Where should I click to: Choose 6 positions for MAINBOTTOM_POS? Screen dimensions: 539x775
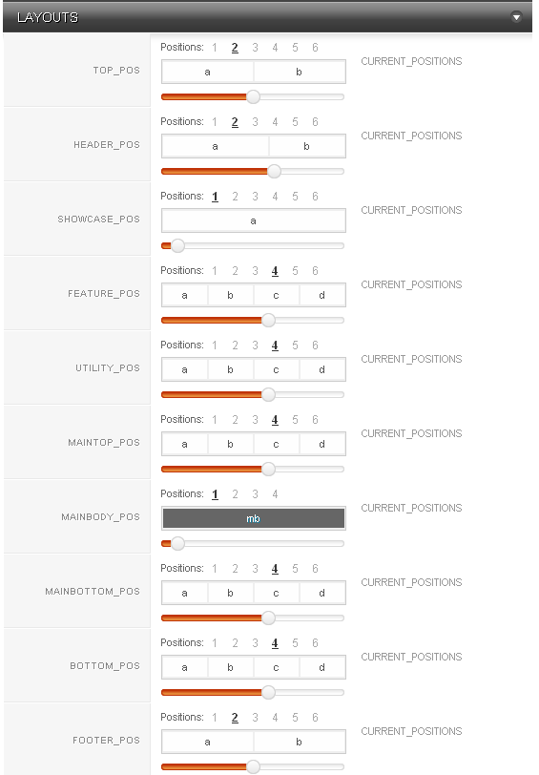click(315, 569)
